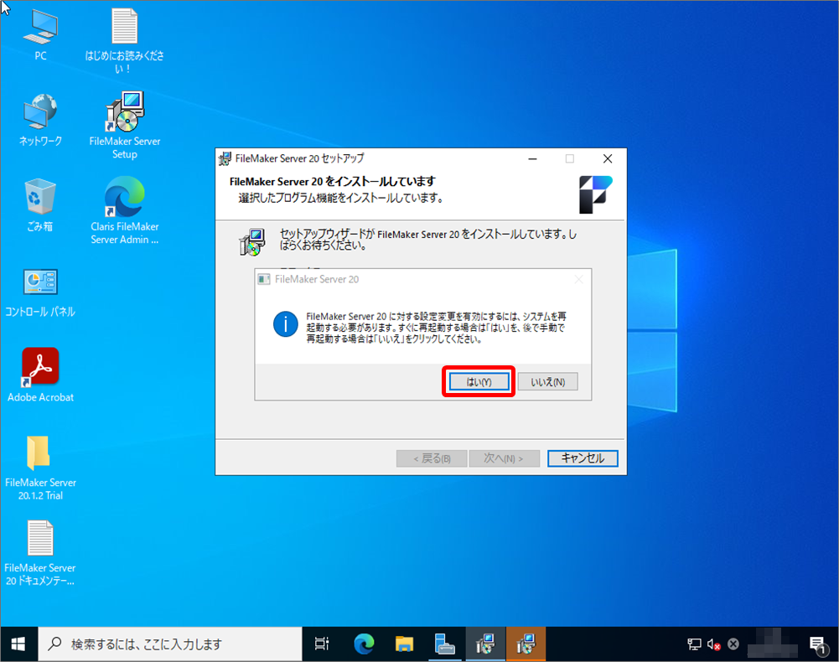Click the network tray icon

pyautogui.click(x=694, y=644)
